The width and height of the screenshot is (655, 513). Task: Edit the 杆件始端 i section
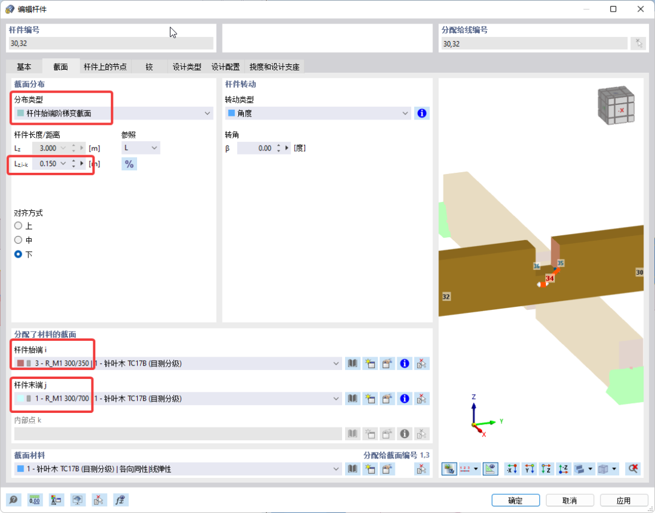[x=387, y=363]
